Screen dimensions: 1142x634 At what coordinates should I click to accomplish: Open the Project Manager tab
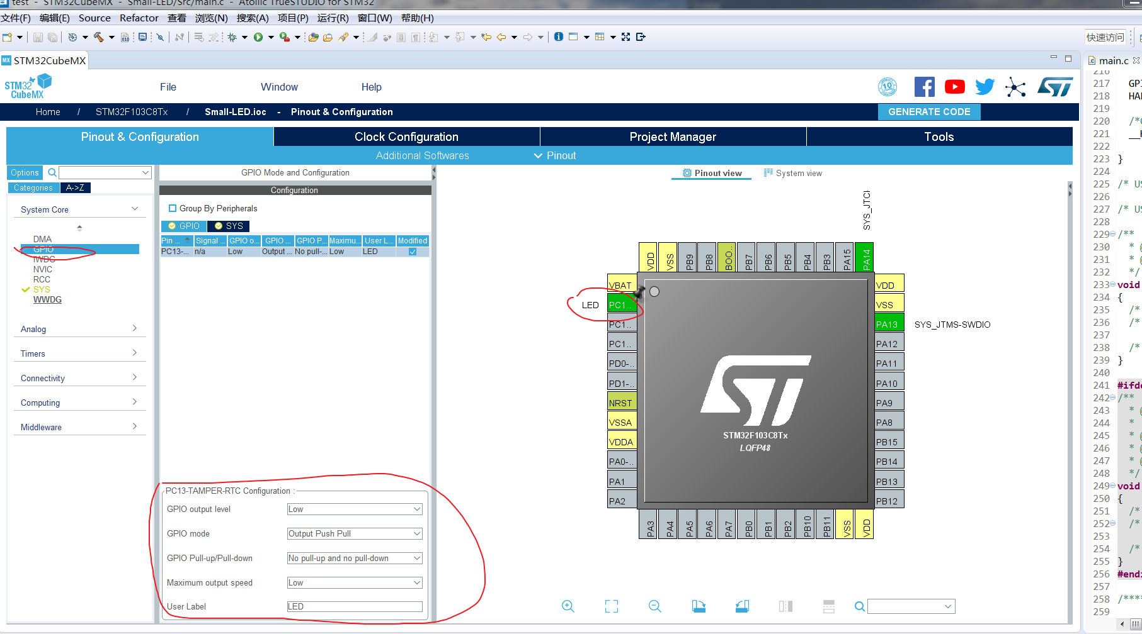pyautogui.click(x=673, y=136)
